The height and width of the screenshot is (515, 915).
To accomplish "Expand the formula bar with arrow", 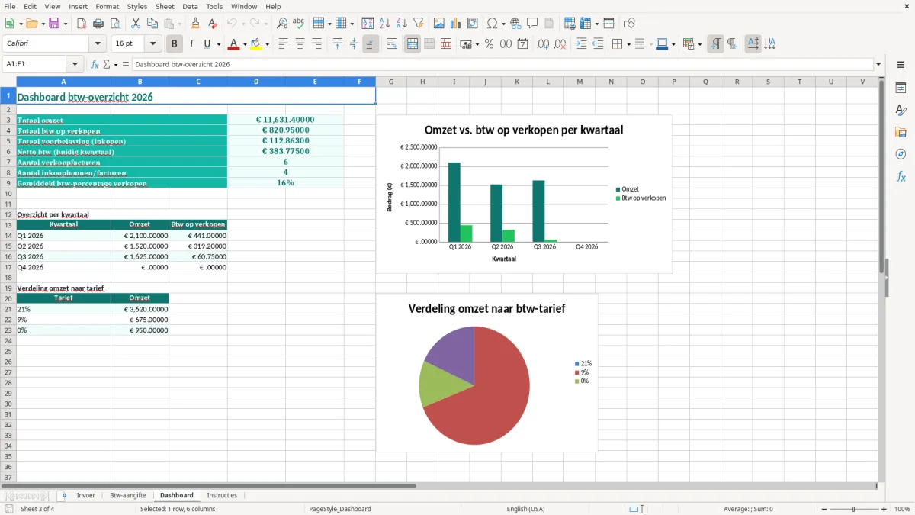I will click(x=878, y=65).
